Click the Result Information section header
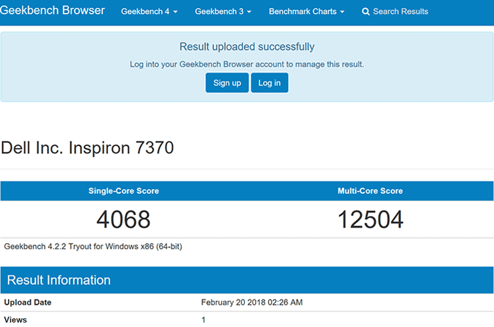Viewport: 494px width, 327px height. coord(246,280)
